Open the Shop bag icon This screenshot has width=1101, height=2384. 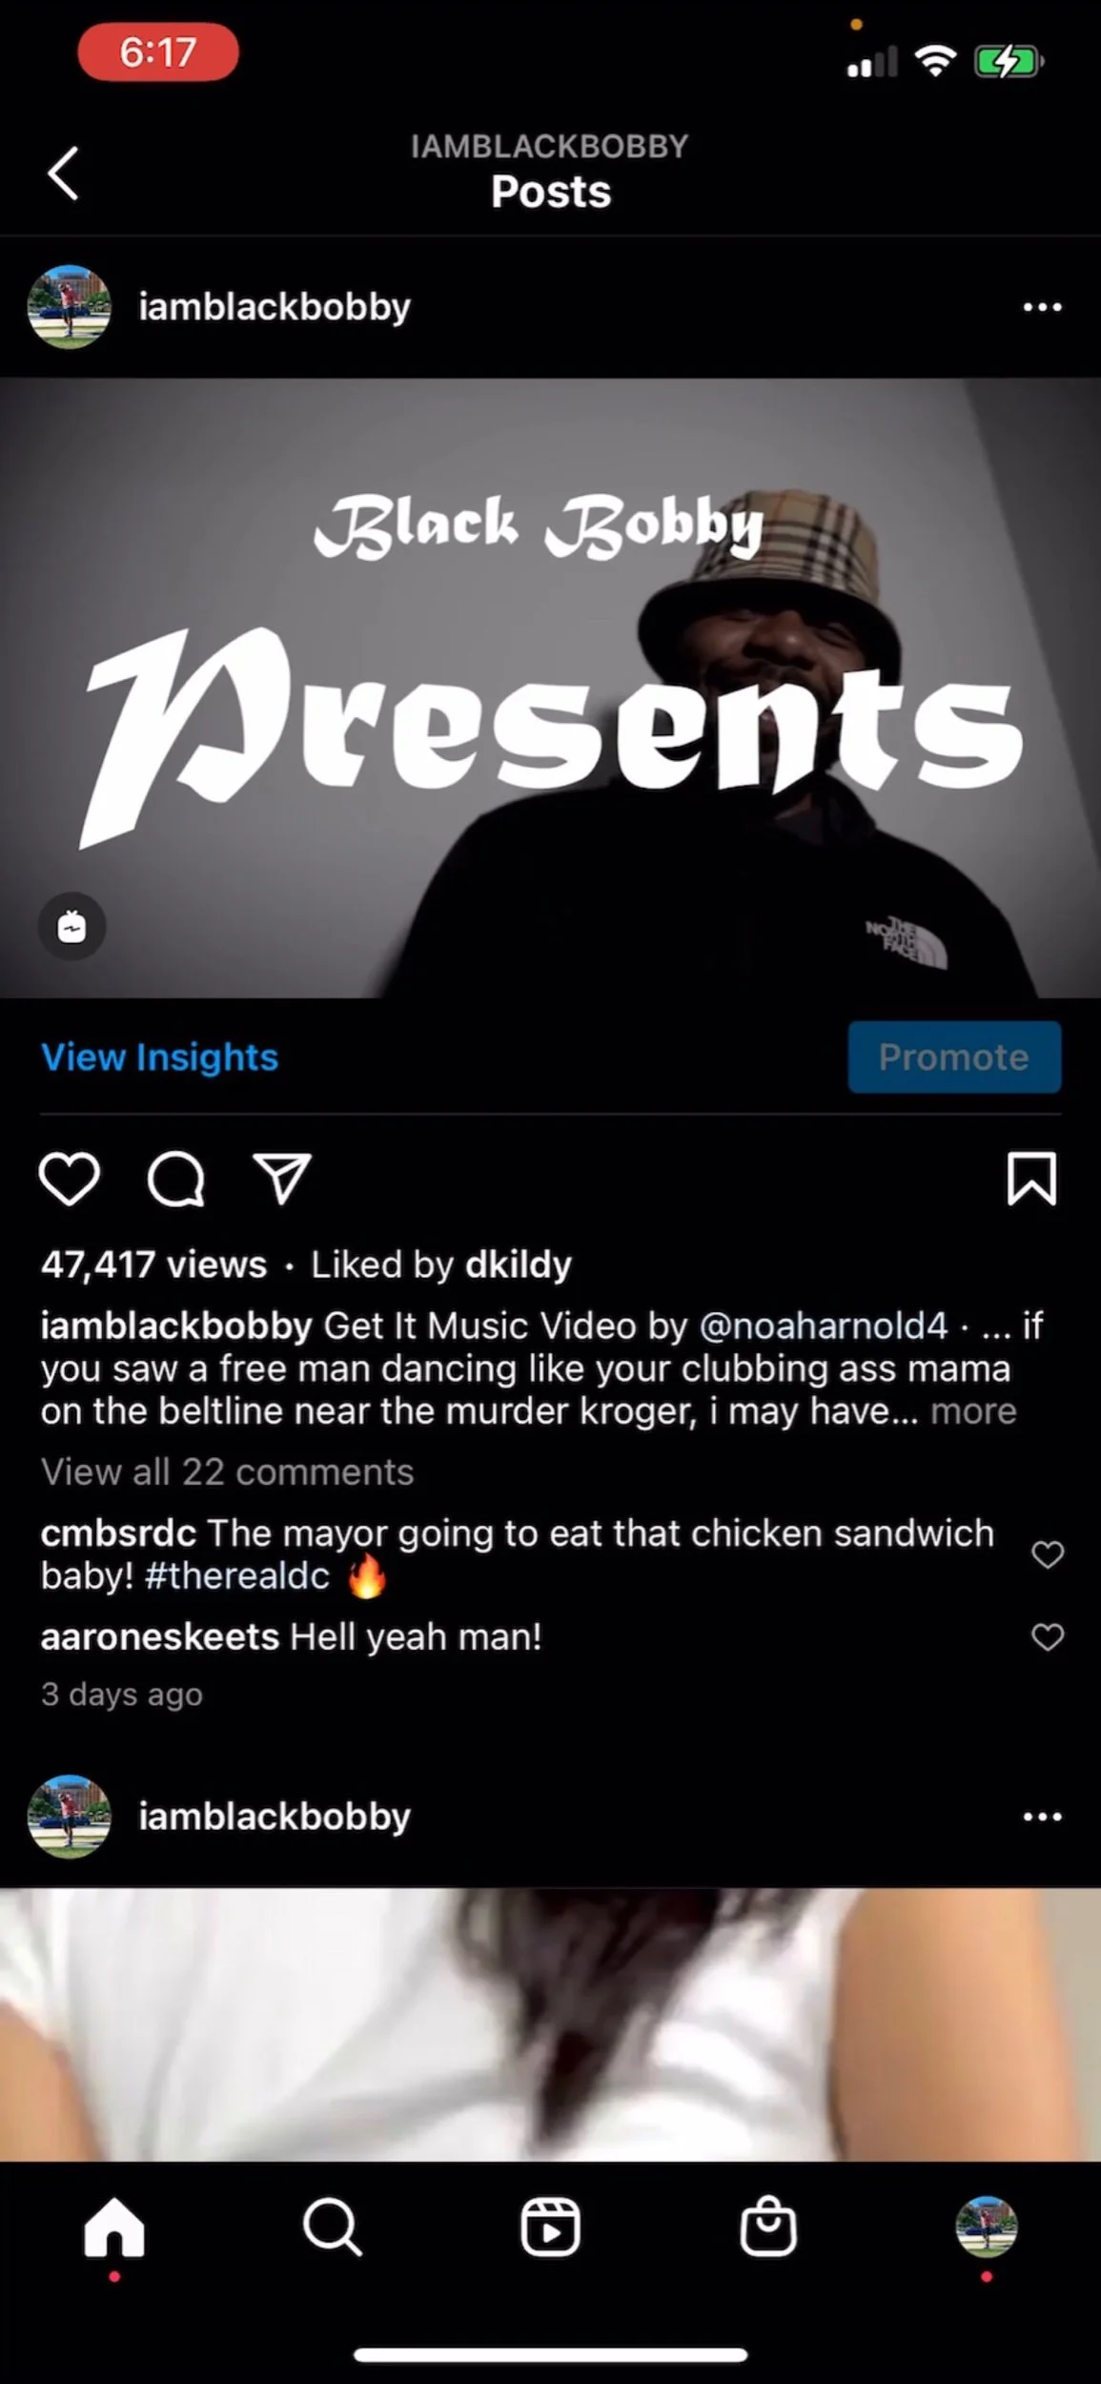pos(768,2226)
